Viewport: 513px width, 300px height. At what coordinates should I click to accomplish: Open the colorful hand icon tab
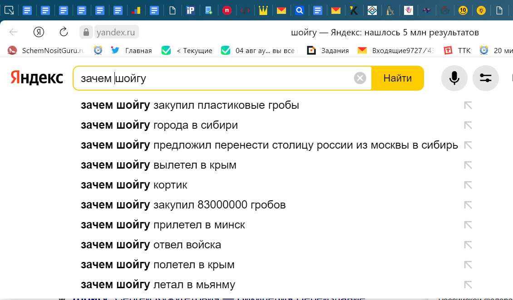point(408,10)
